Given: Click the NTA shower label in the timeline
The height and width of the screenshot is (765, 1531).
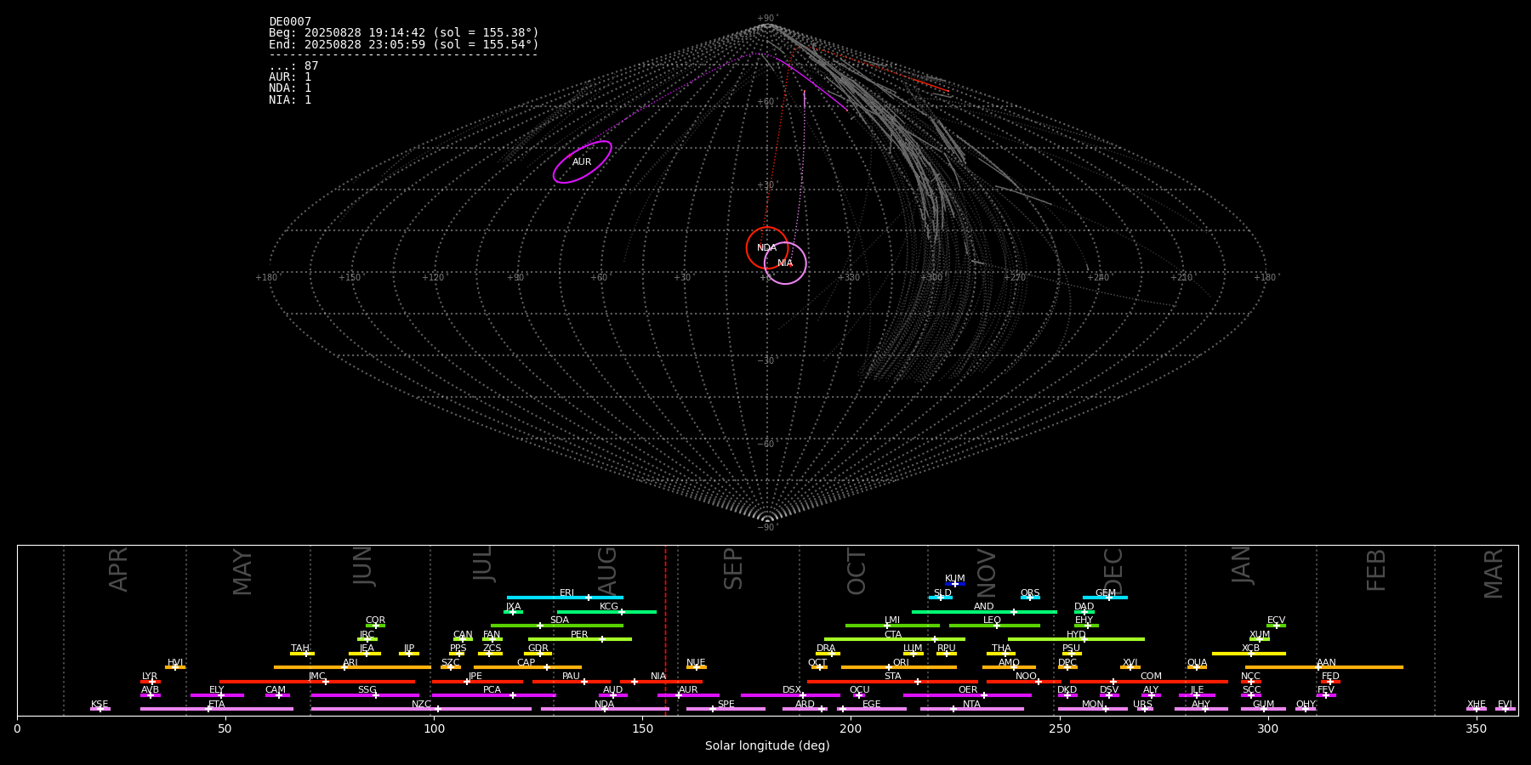Looking at the screenshot, I should click(x=971, y=704).
